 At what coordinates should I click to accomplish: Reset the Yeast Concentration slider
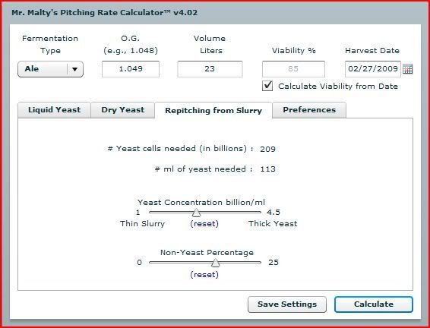click(x=204, y=224)
